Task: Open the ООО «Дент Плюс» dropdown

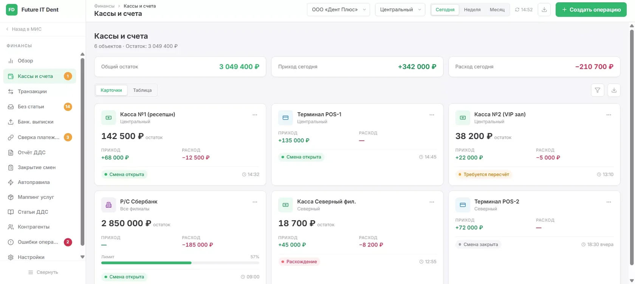Action: (338, 10)
